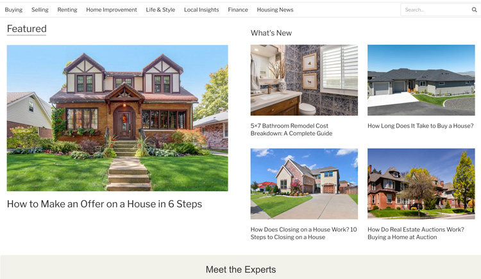Screen dimensions: 481x279
Task: Click the What's New heading
Action: 271,33
